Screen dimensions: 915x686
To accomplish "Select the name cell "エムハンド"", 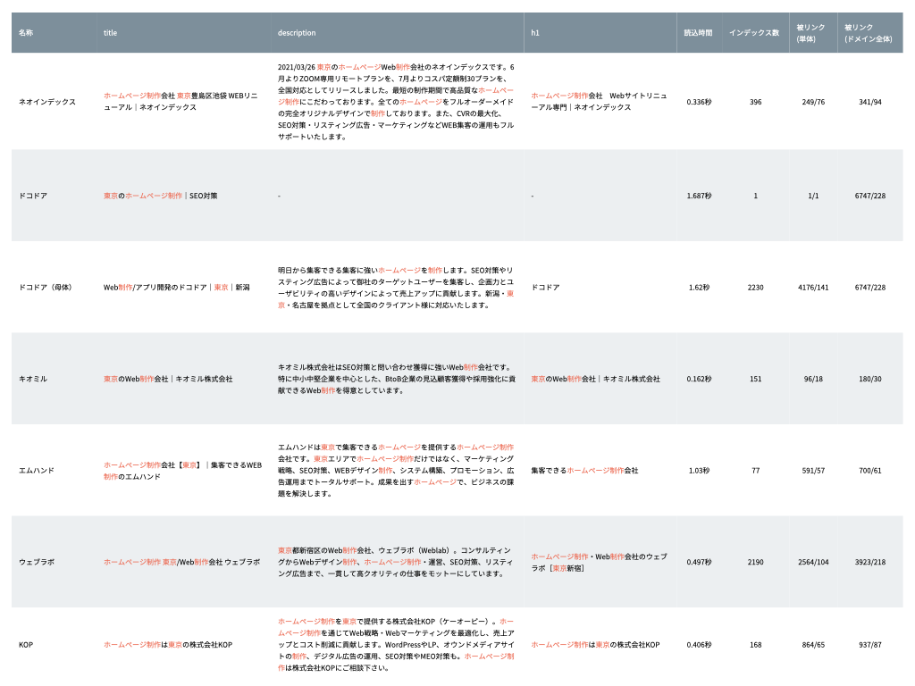I will point(36,470).
